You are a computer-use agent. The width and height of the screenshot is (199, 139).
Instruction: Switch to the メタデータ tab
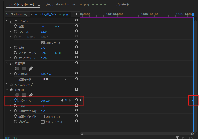coord(122,5)
